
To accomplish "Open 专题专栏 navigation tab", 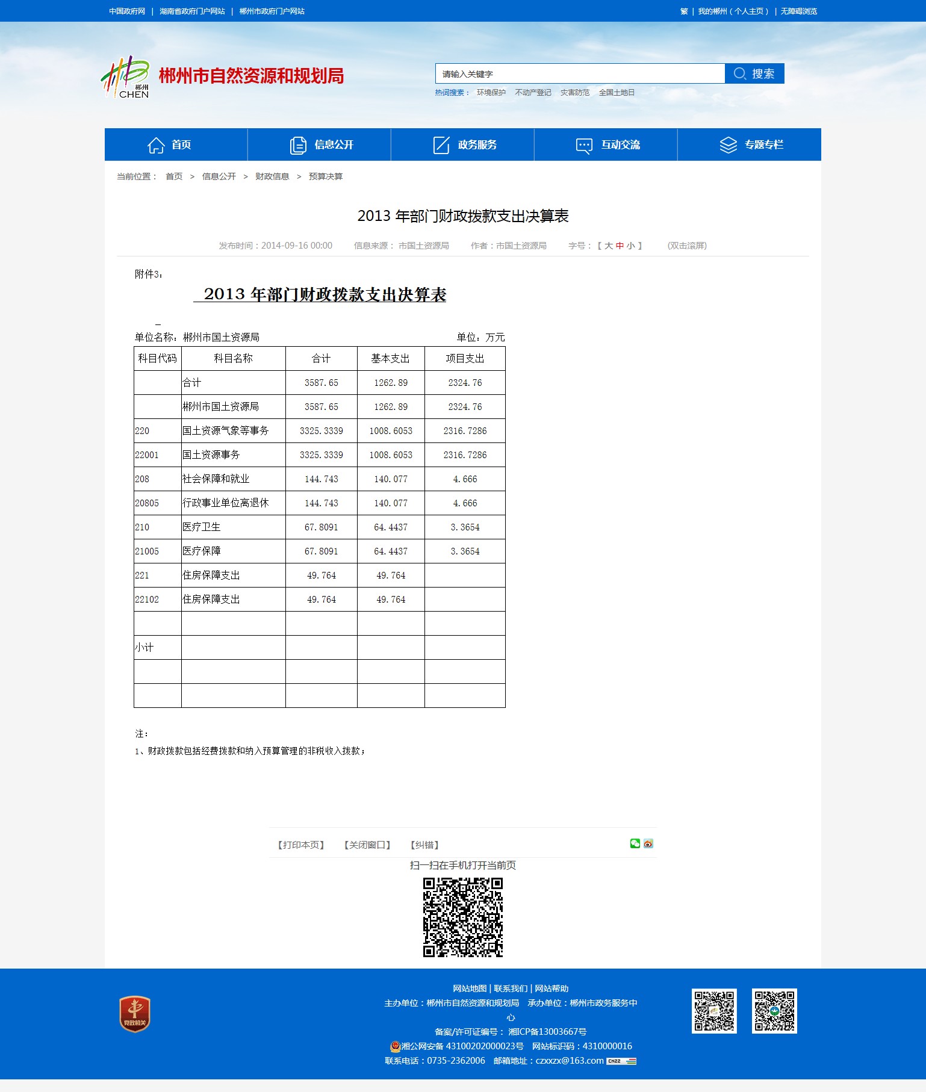I will 750,144.
